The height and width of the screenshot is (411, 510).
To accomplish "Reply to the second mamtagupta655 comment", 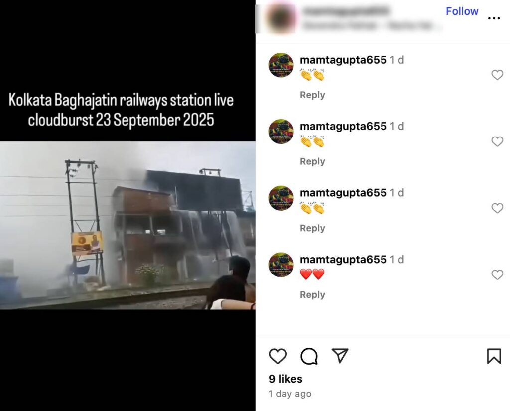I will (x=312, y=161).
